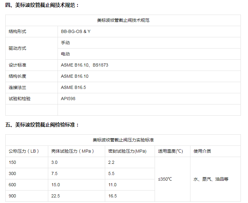The width and height of the screenshot is (248, 203).
Task: Click the BB-BG-OS & Y value cell
Action: [x=76, y=32]
